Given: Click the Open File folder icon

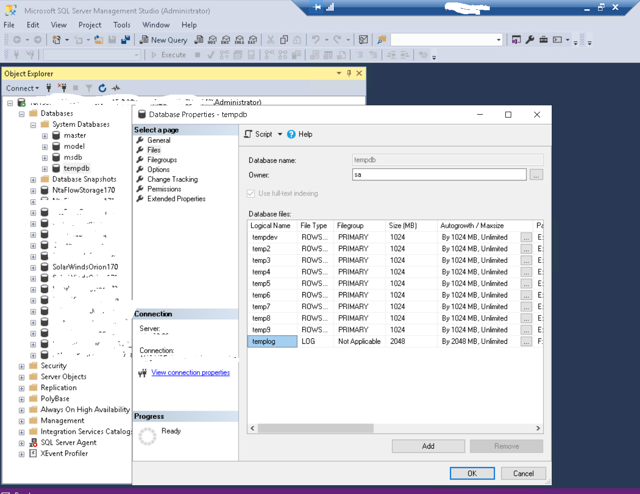Looking at the screenshot, I should click(99, 40).
